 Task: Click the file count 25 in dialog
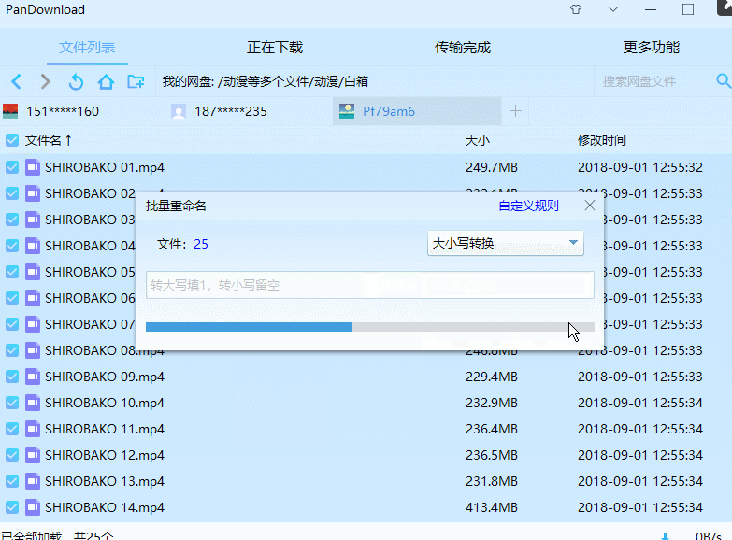click(x=201, y=244)
